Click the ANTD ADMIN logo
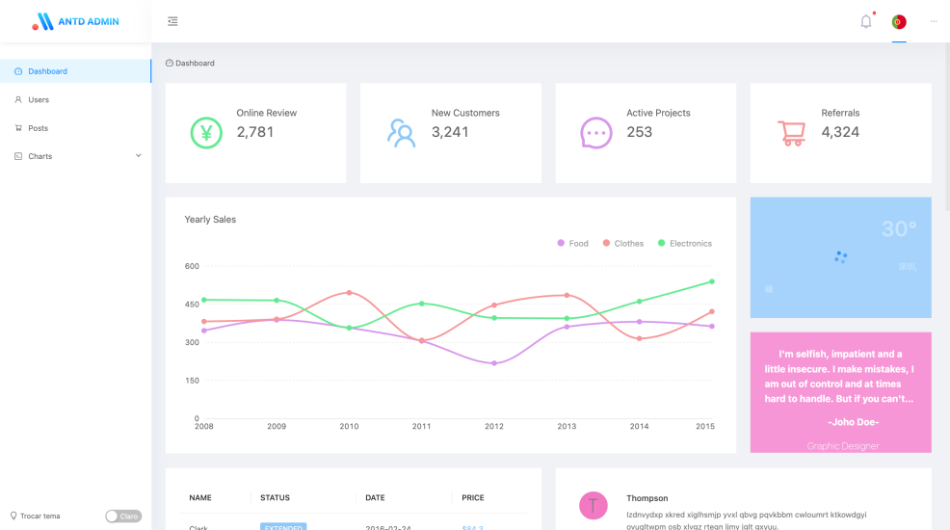 (x=75, y=21)
